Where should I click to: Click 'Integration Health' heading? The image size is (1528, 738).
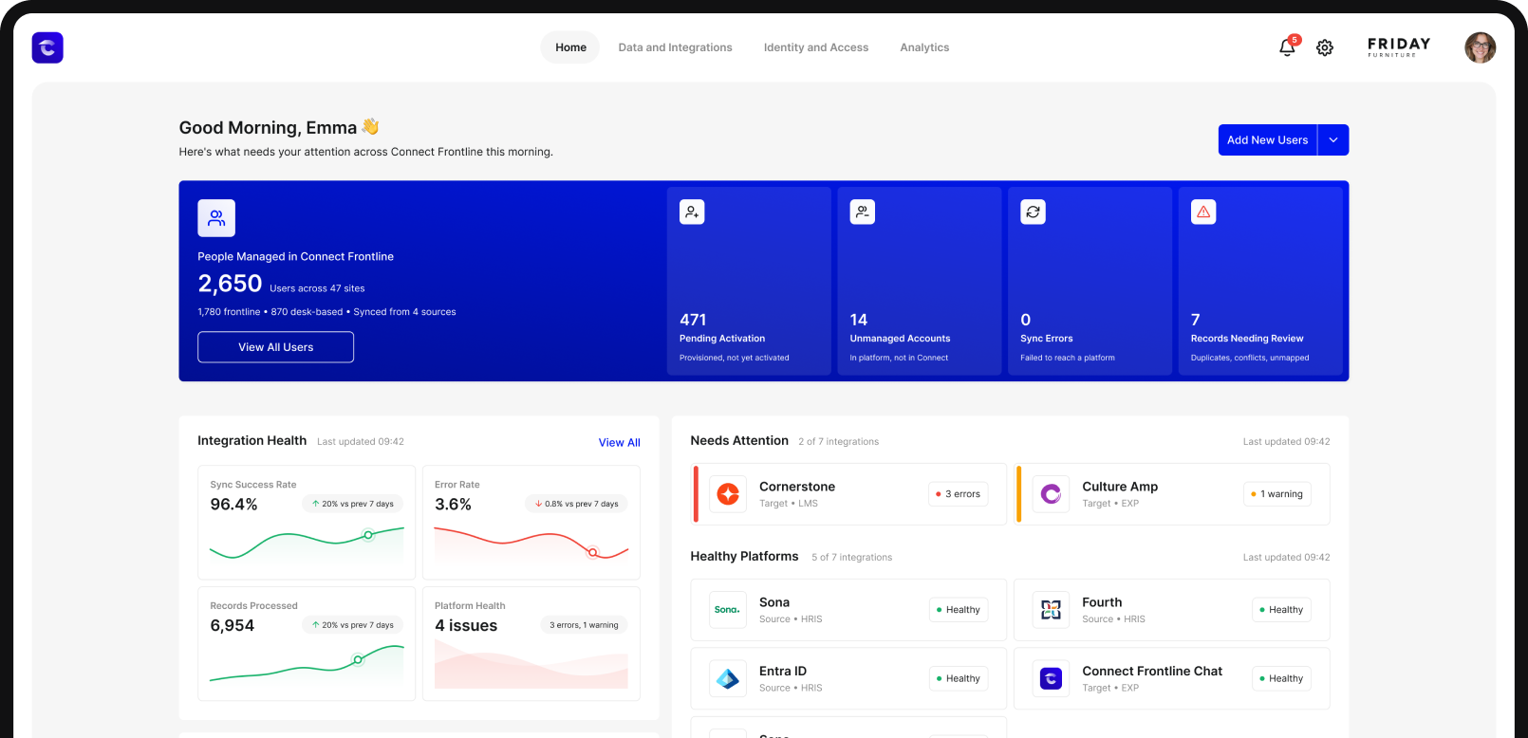click(252, 441)
